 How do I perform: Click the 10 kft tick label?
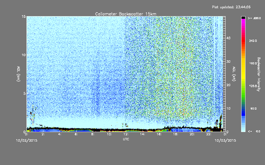click(229, 109)
